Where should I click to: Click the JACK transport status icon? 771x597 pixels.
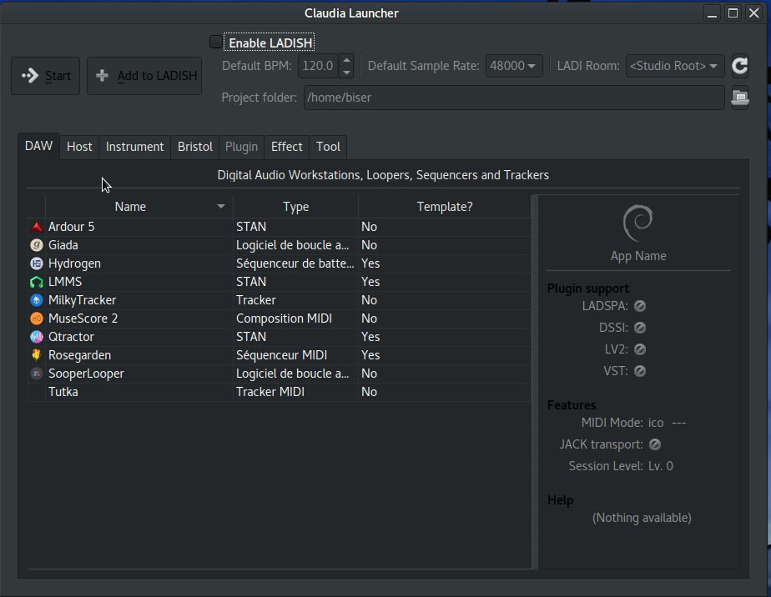pyautogui.click(x=655, y=444)
